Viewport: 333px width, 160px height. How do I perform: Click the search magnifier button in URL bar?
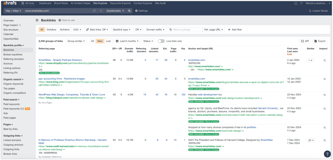tap(129, 11)
